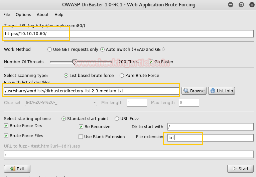Screen dimensions: 256x177
Task: Click the Browse button
Action: point(194,91)
